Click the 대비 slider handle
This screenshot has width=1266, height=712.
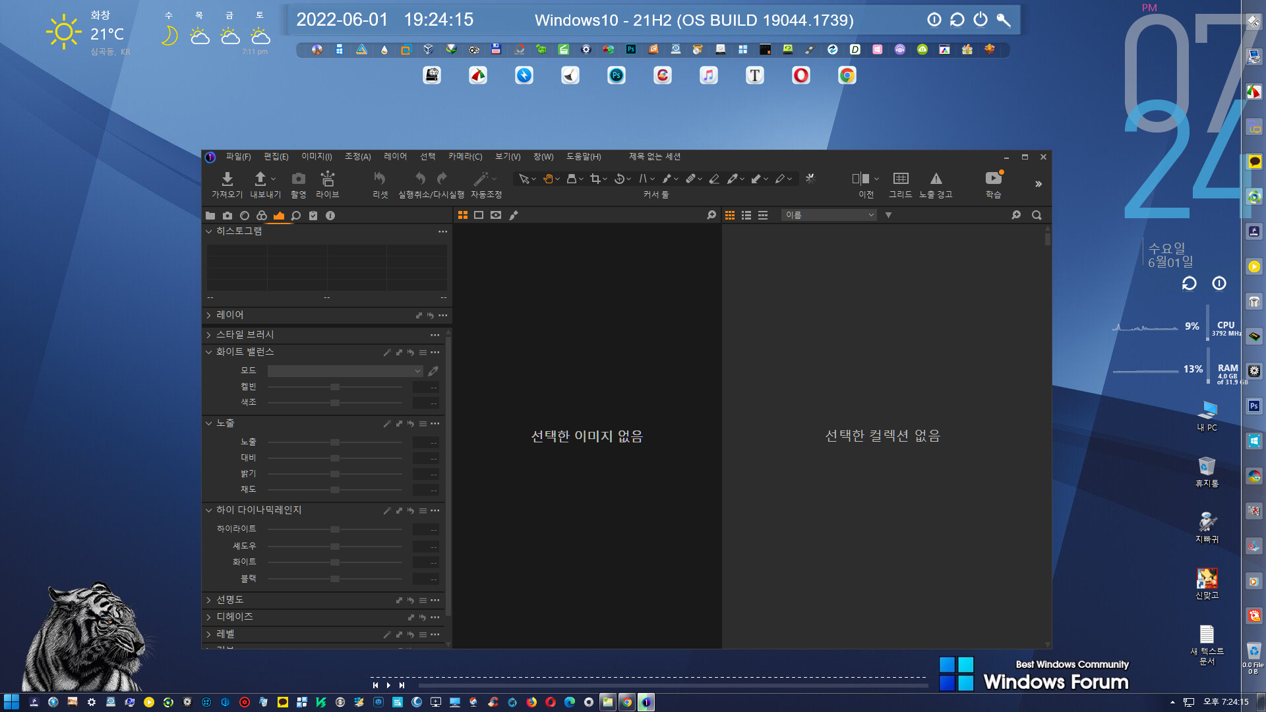pos(335,458)
